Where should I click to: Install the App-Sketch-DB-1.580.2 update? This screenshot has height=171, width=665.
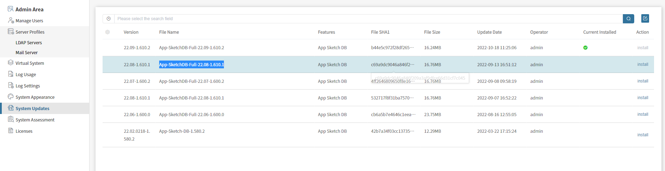pos(642,135)
